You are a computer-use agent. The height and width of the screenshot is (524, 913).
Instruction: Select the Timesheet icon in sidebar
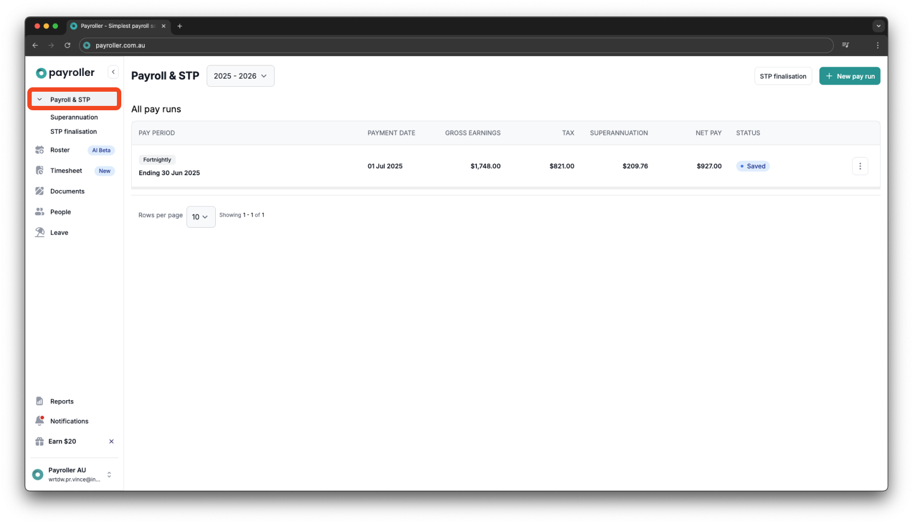[40, 170]
